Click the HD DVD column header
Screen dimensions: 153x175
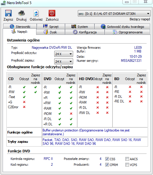(x=86, y=79)
